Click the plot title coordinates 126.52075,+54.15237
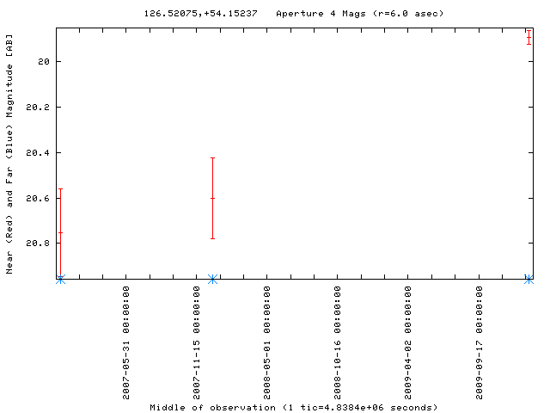Screen dimensions: 550x413 (x=200, y=14)
